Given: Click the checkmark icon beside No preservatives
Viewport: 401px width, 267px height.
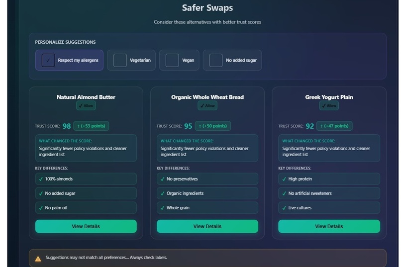Looking at the screenshot, I should [162, 179].
